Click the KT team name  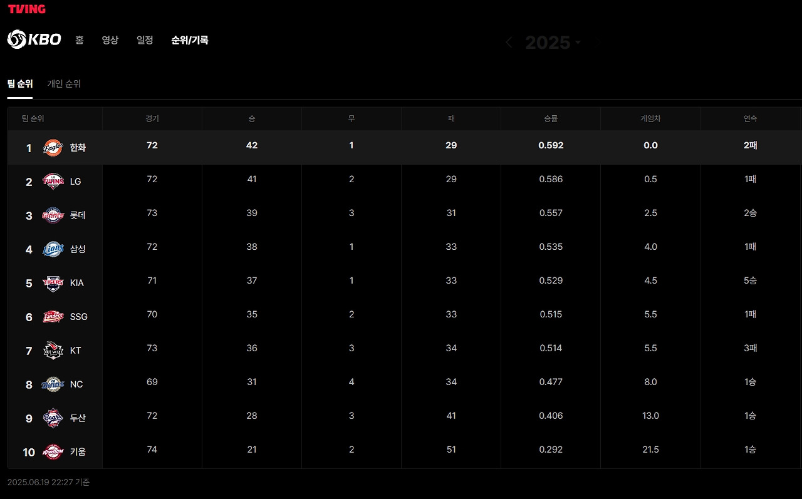pos(75,351)
